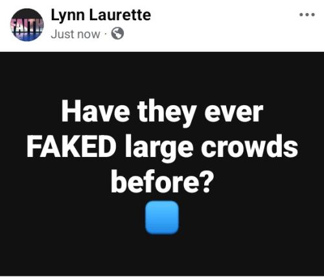
Task: Open the three-dot post options menu
Action: 307,15
